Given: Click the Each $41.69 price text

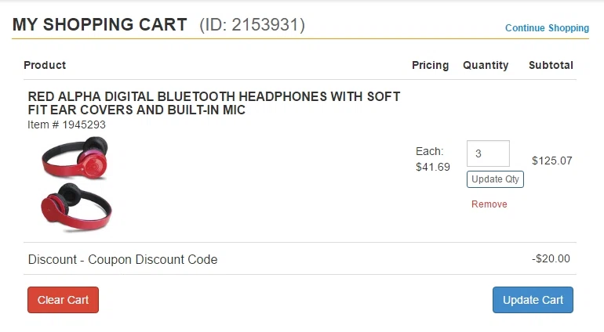Looking at the screenshot, I should (433, 159).
